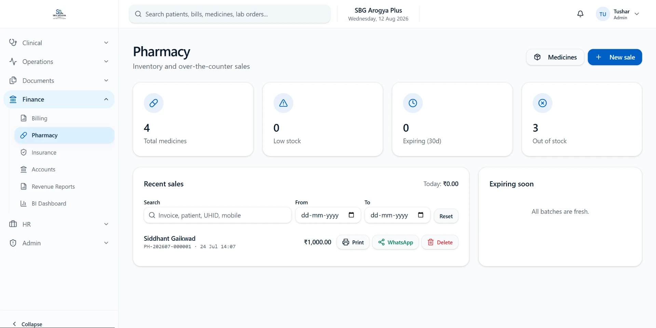
Task: Click the HR briefcase icon
Action: point(13,224)
